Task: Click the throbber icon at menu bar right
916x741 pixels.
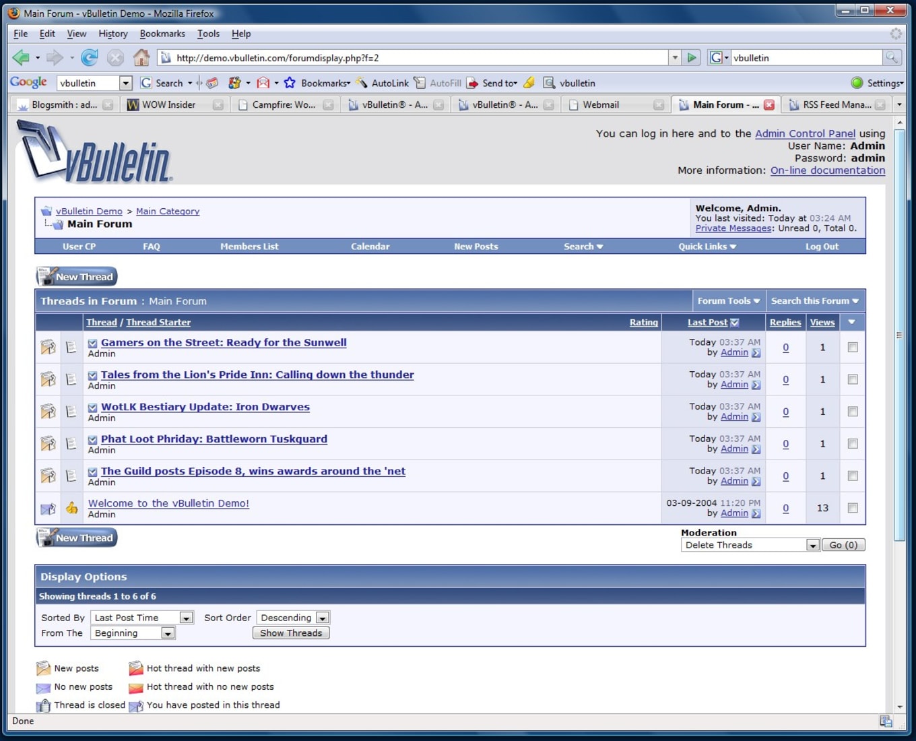Action: pyautogui.click(x=896, y=34)
